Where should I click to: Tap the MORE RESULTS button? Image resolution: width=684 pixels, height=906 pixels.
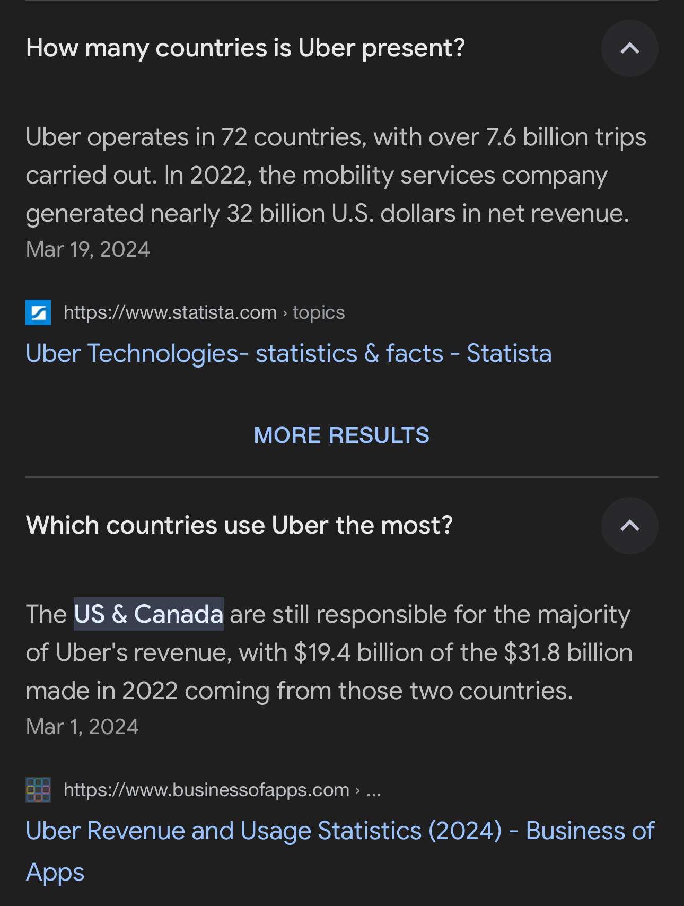(x=341, y=435)
